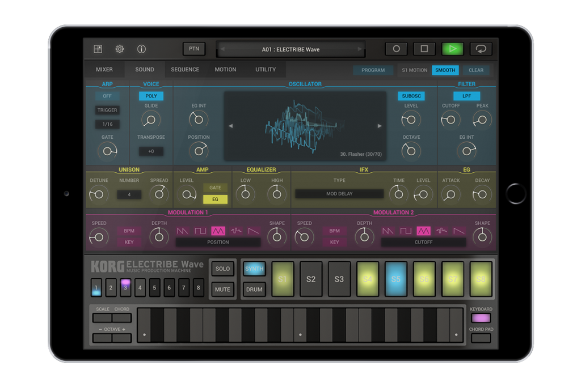Open the PROGRAM selector
The width and height of the screenshot is (581, 387).
tap(373, 70)
